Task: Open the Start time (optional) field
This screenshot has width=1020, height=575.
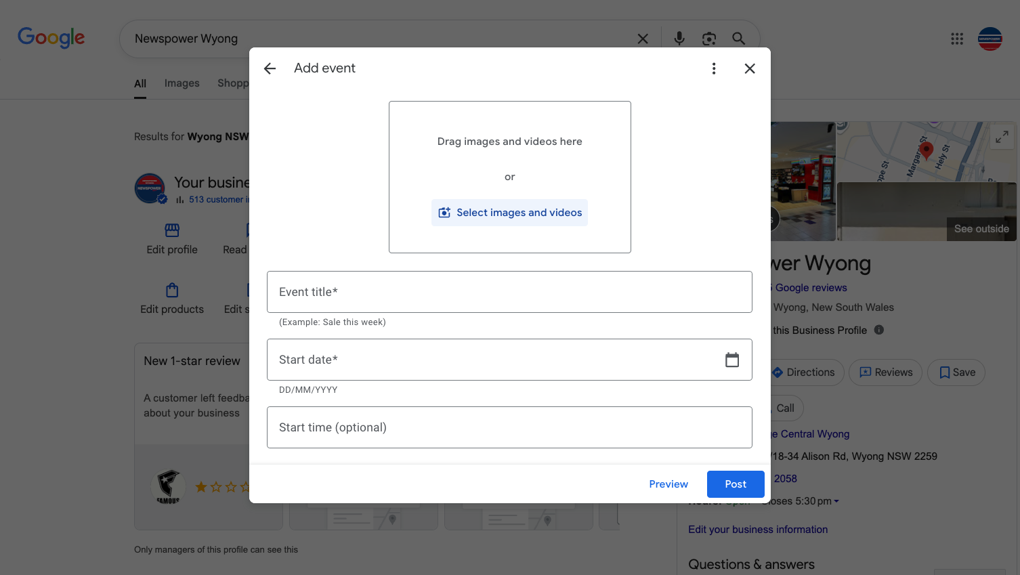Action: pos(509,427)
